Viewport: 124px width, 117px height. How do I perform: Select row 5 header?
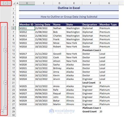13,24
